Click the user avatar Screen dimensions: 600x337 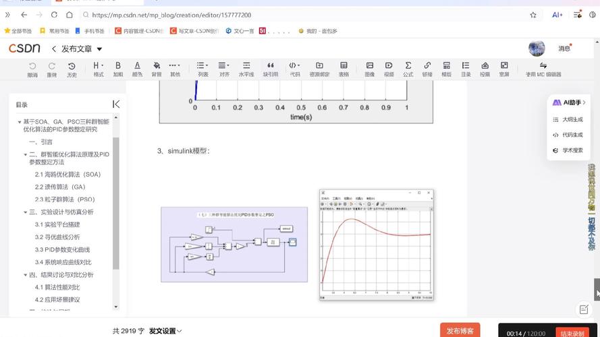pos(537,49)
